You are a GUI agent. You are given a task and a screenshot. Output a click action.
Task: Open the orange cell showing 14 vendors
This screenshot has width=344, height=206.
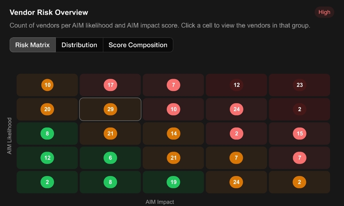coord(173,133)
